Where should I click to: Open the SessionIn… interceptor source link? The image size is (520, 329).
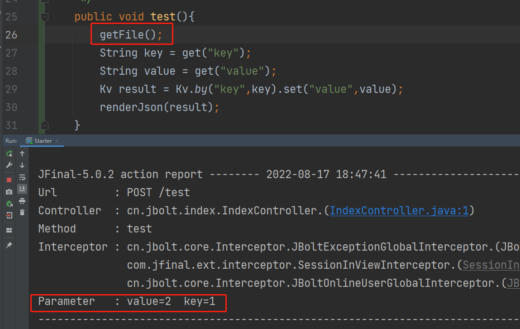click(491, 265)
